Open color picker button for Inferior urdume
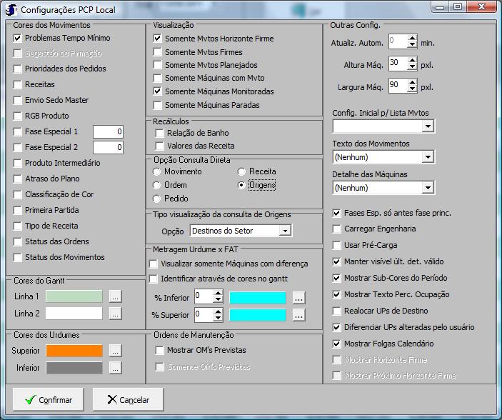 pos(115,368)
